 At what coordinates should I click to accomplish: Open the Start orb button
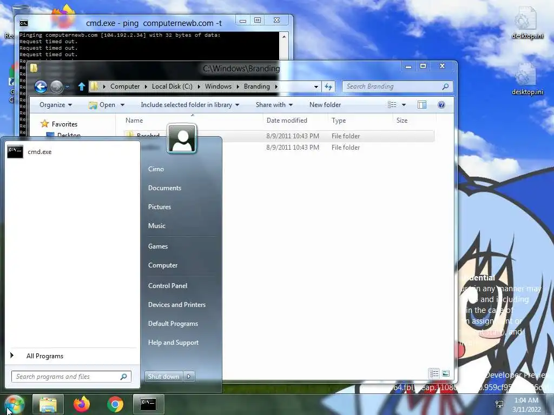[14, 404]
